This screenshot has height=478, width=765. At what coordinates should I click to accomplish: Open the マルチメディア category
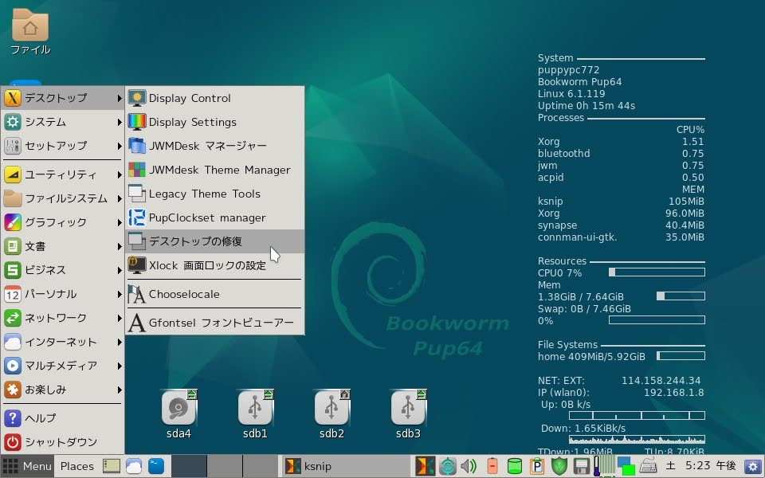point(62,366)
